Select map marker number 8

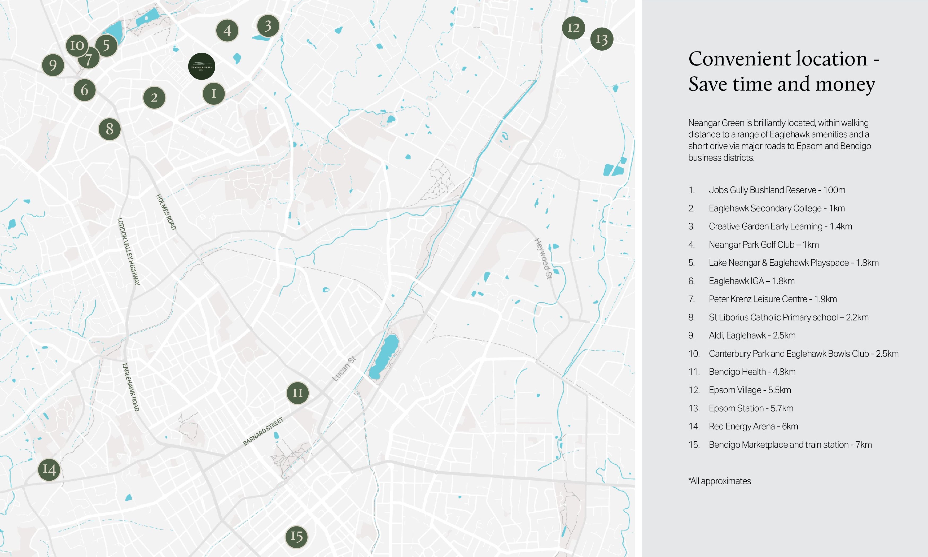pyautogui.click(x=110, y=129)
